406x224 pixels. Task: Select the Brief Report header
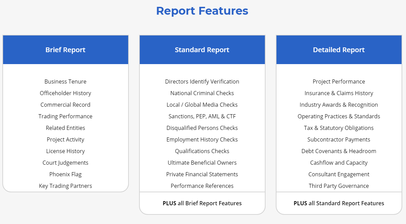(66, 49)
